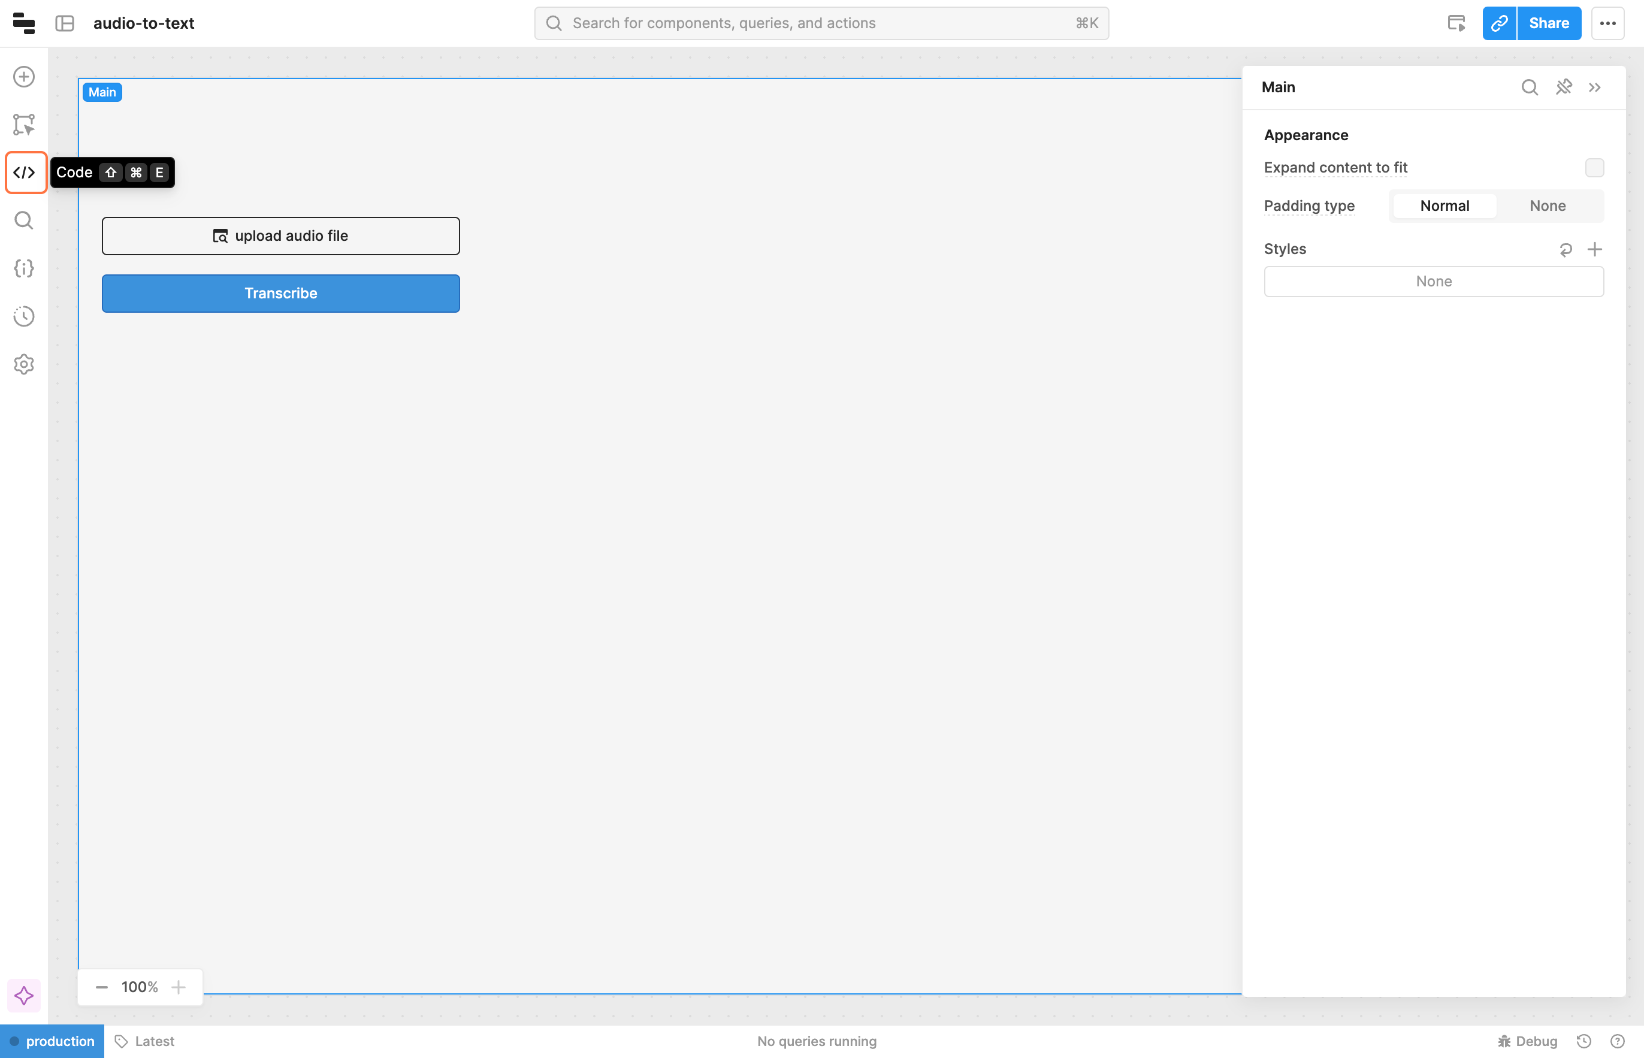
Task: Open the History clock icon in sidebar
Action: tap(24, 316)
